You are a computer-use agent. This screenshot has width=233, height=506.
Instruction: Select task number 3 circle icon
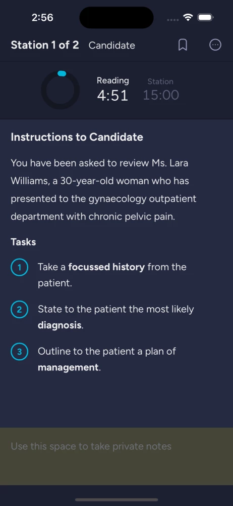point(19,352)
